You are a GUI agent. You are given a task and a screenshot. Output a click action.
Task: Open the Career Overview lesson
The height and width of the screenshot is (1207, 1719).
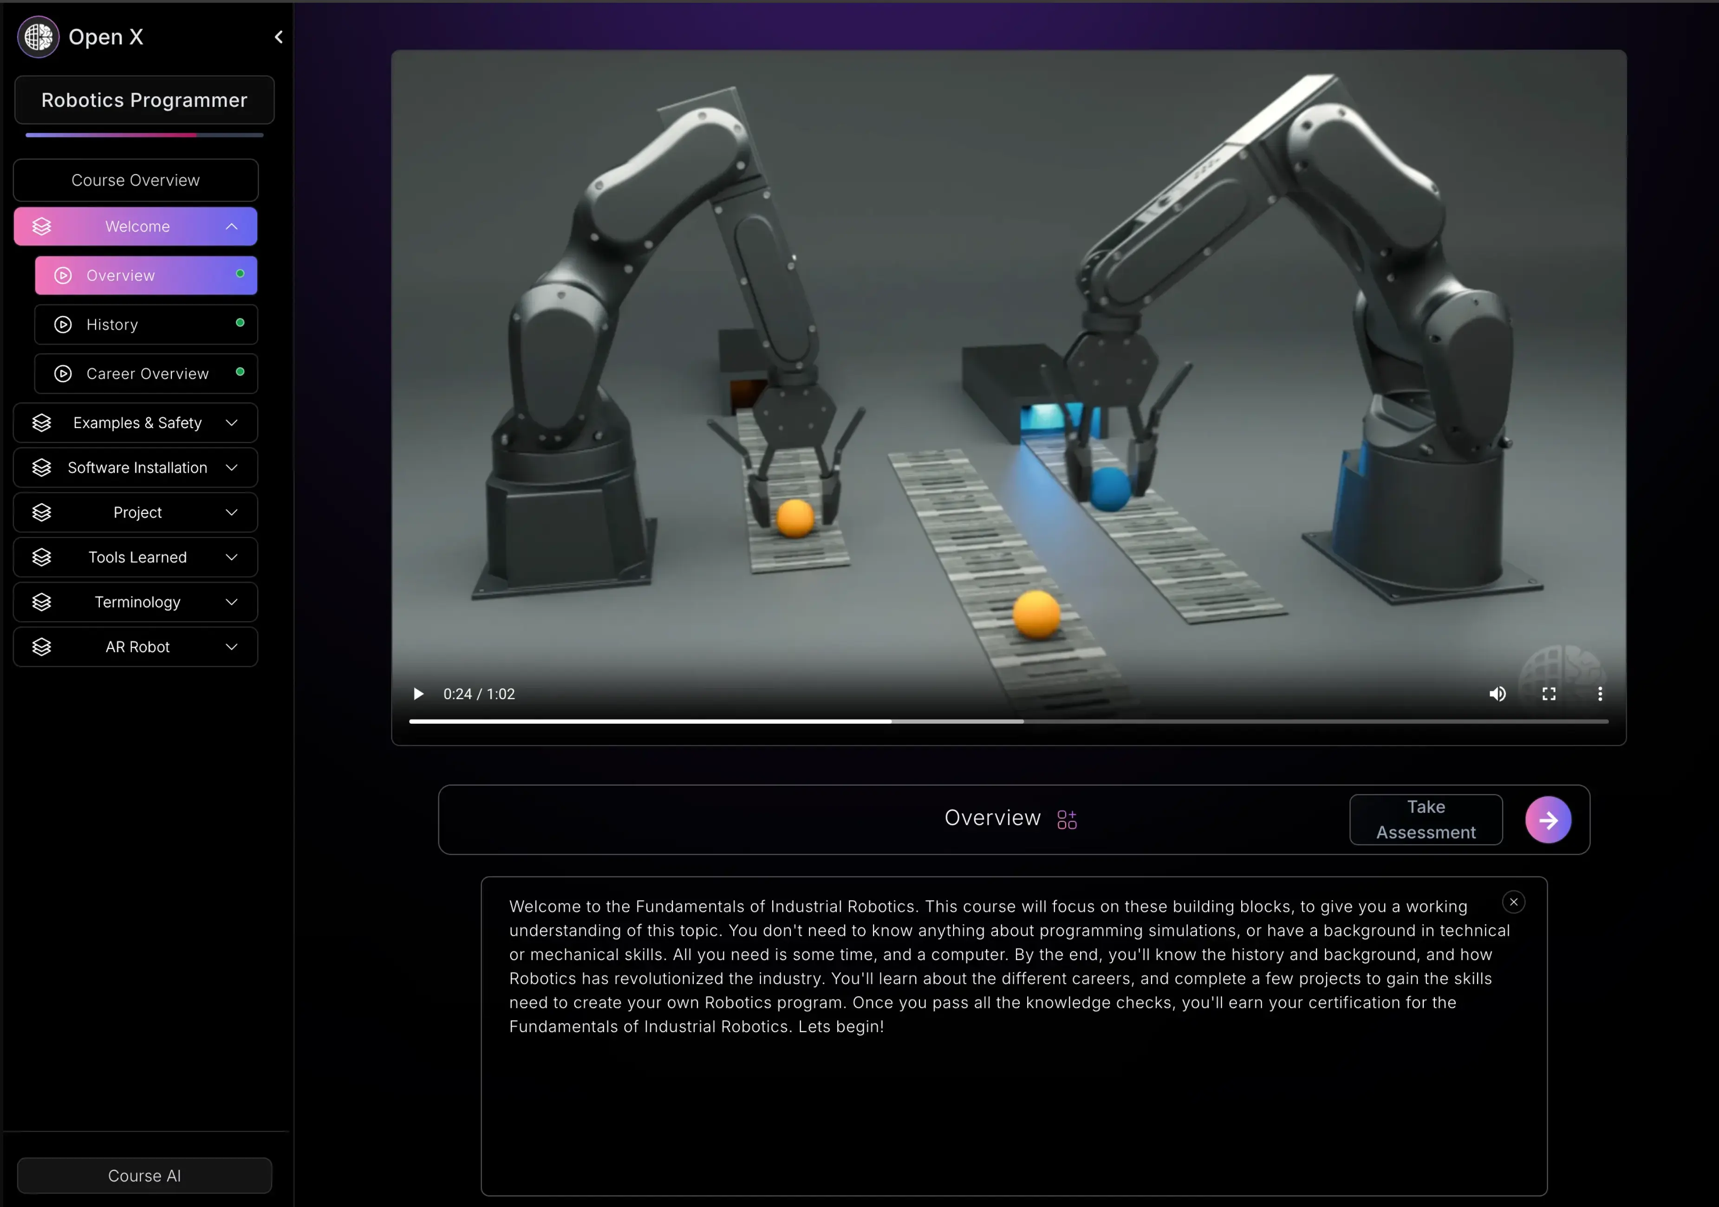[147, 373]
